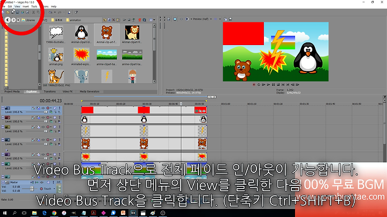This screenshot has height=217, width=387.
Task: Click the Libraries path entry
Action: click(28, 20)
